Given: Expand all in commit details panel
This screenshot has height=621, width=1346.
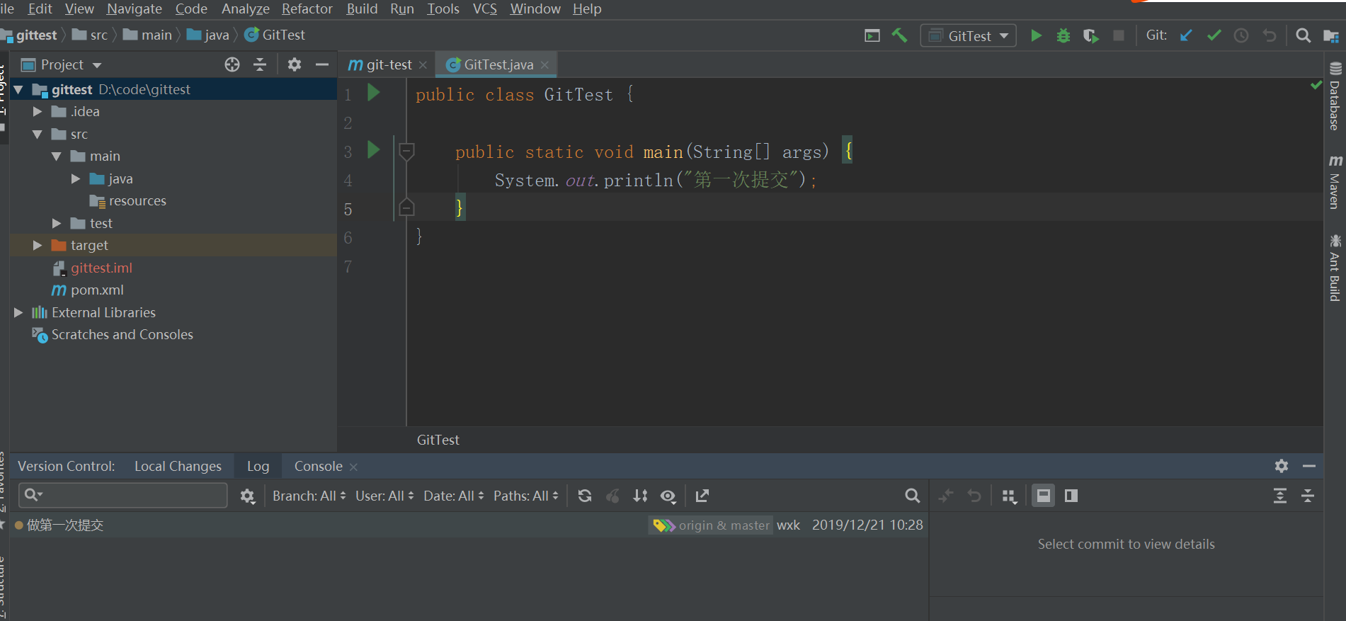Looking at the screenshot, I should click(1280, 496).
